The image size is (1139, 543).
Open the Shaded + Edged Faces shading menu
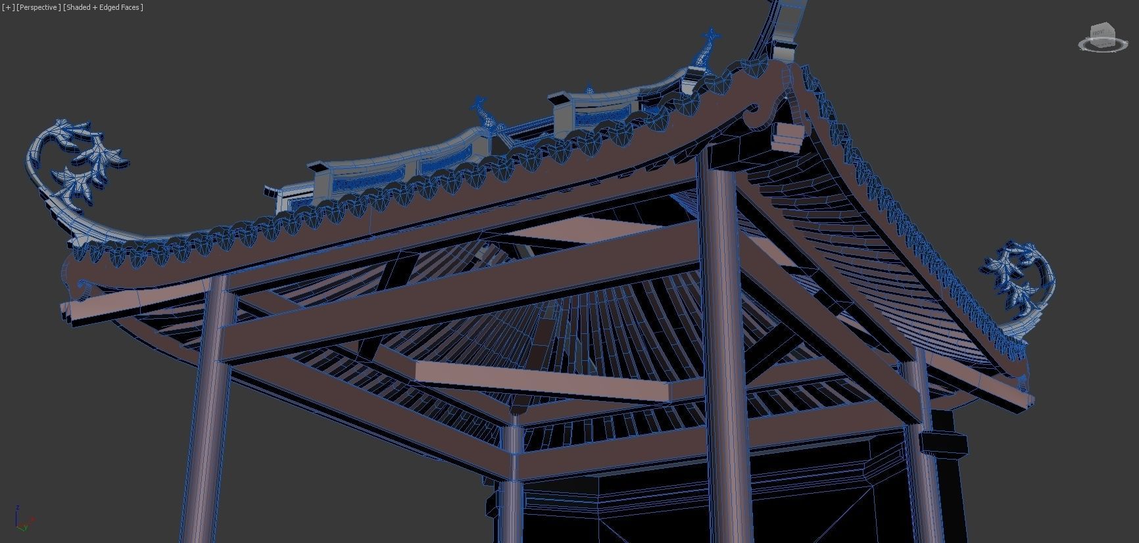pos(103,7)
